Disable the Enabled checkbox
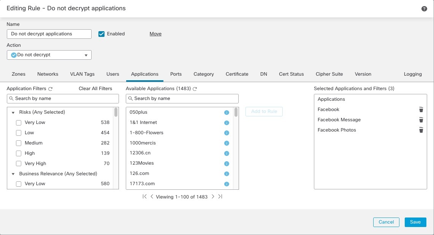 pyautogui.click(x=101, y=34)
